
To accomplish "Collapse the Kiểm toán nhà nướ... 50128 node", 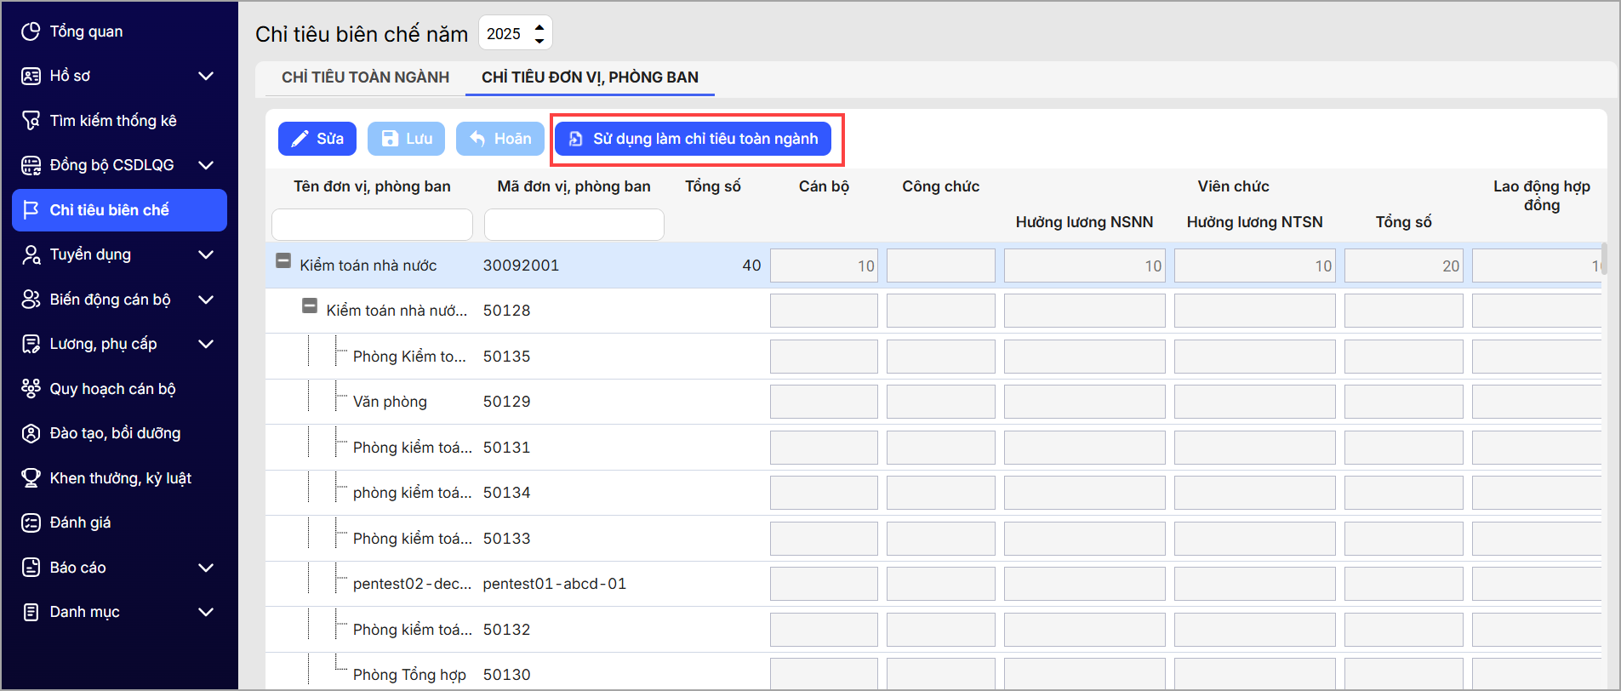I will [x=310, y=306].
